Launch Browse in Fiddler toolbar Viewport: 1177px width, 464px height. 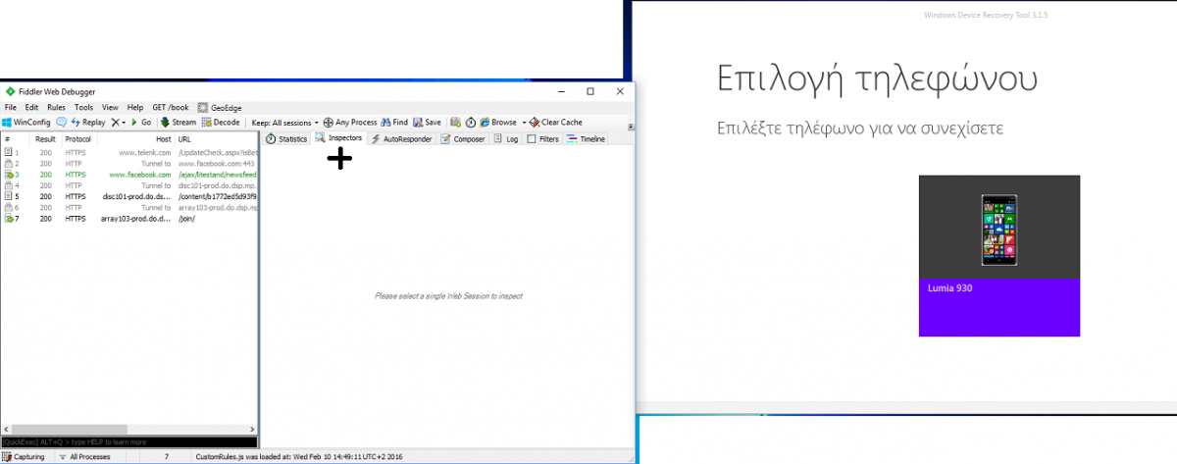point(498,123)
